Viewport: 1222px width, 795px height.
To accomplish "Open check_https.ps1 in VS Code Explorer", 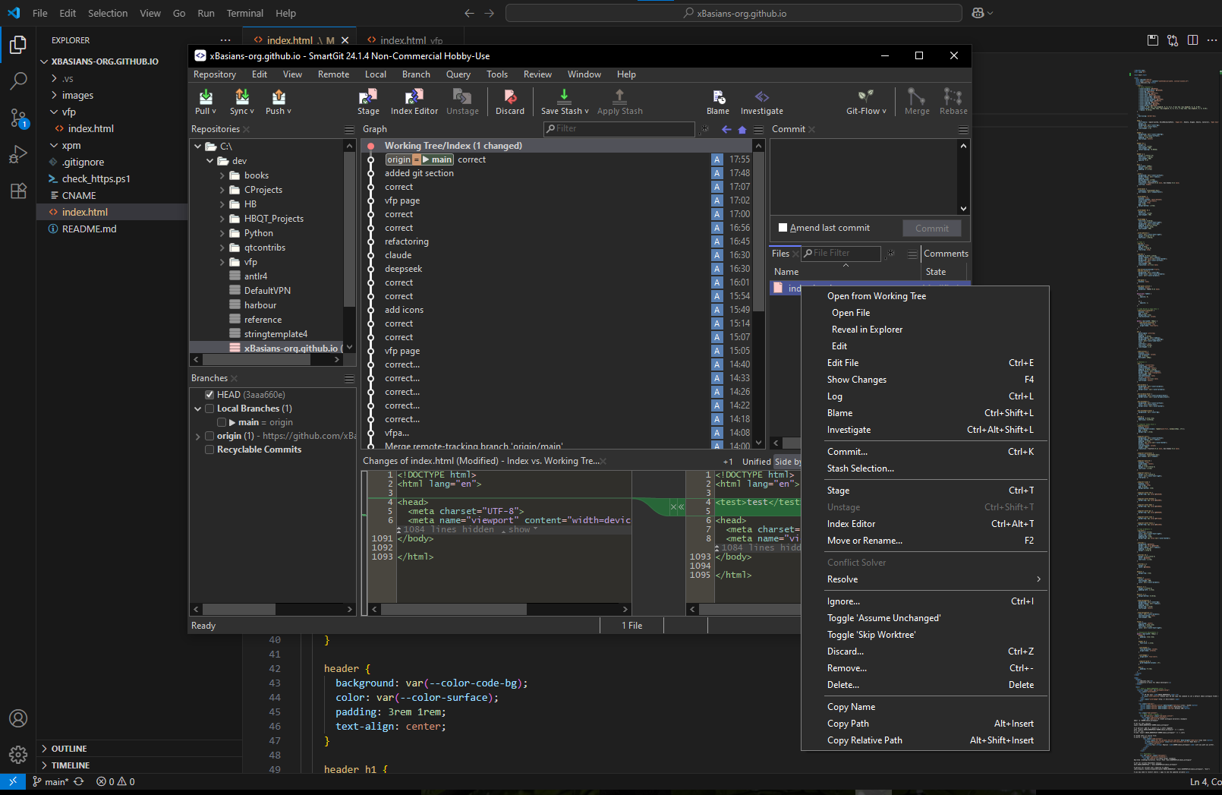I will click(96, 178).
